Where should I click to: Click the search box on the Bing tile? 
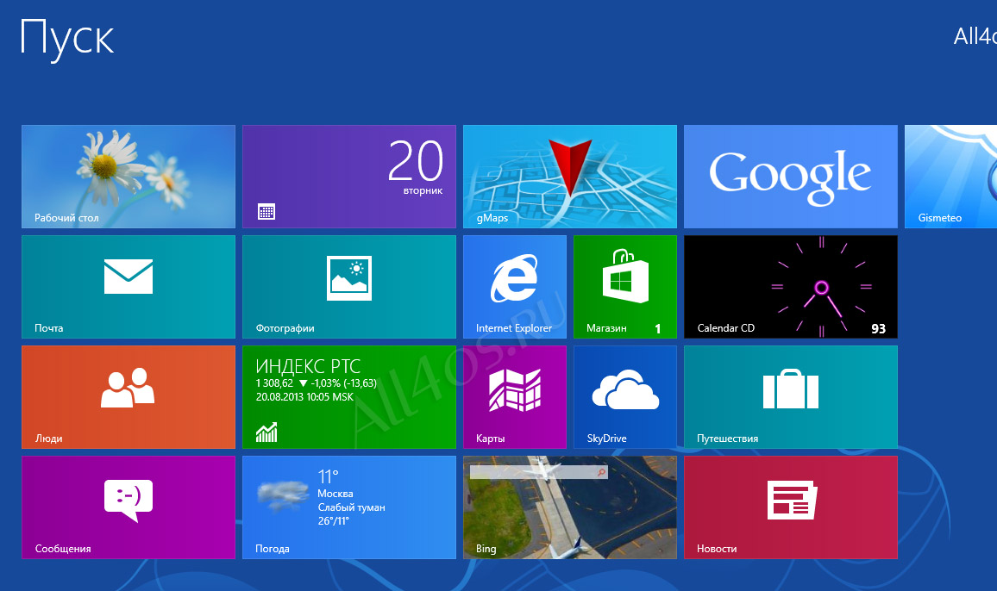(x=538, y=472)
